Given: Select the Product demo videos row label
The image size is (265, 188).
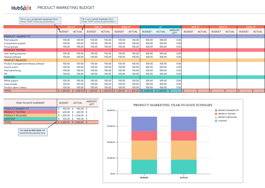Looking at the screenshot, I should point(15,87).
